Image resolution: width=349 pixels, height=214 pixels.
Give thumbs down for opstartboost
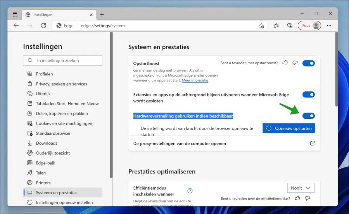click(295, 63)
